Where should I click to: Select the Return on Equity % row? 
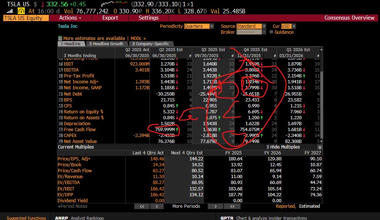click(x=83, y=111)
